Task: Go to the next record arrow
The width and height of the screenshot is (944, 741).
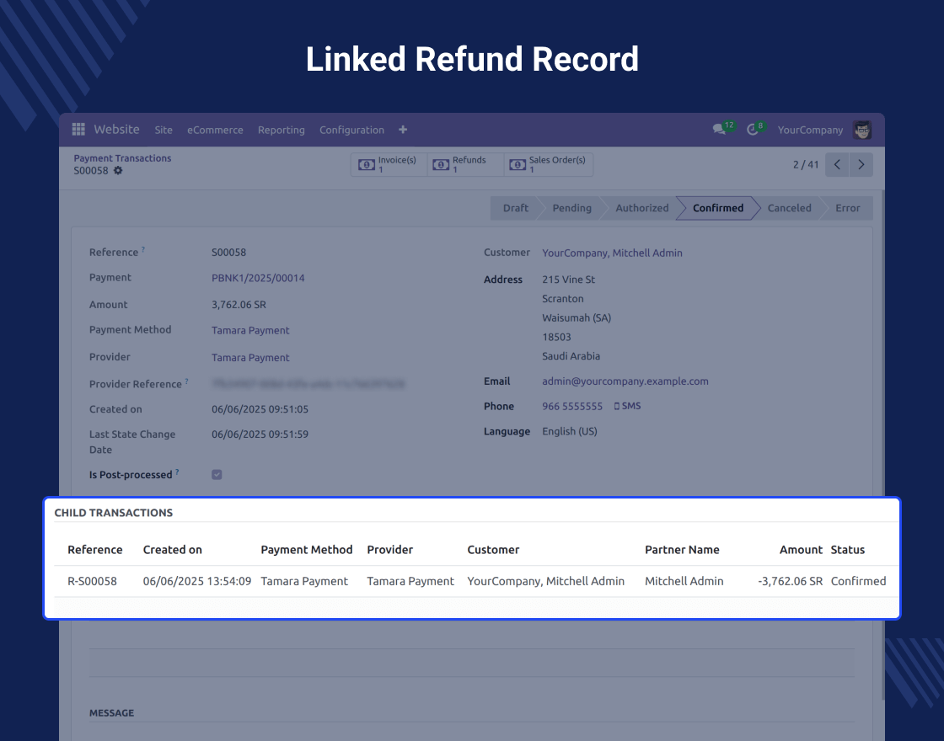Action: pos(861,165)
